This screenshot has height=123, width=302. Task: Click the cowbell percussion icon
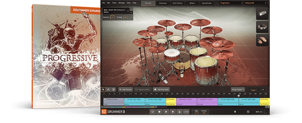pos(262,13)
